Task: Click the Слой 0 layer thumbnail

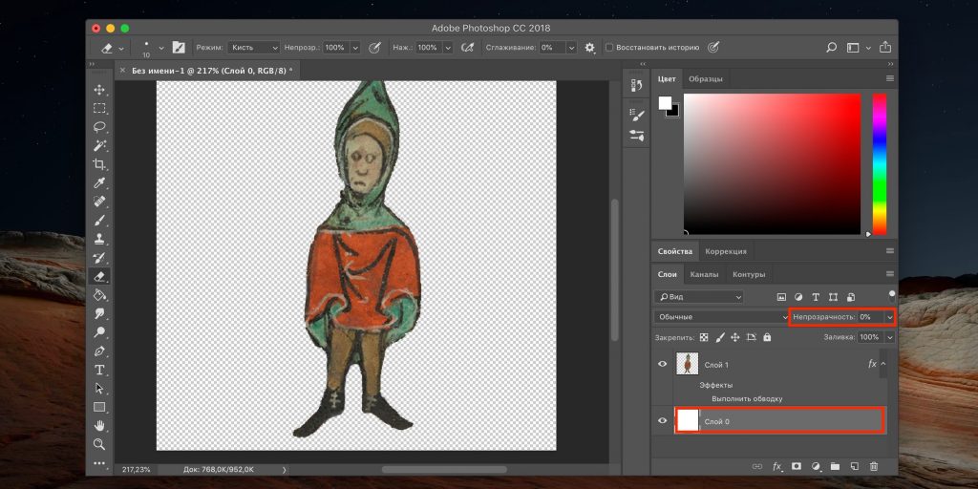Action: 688,420
